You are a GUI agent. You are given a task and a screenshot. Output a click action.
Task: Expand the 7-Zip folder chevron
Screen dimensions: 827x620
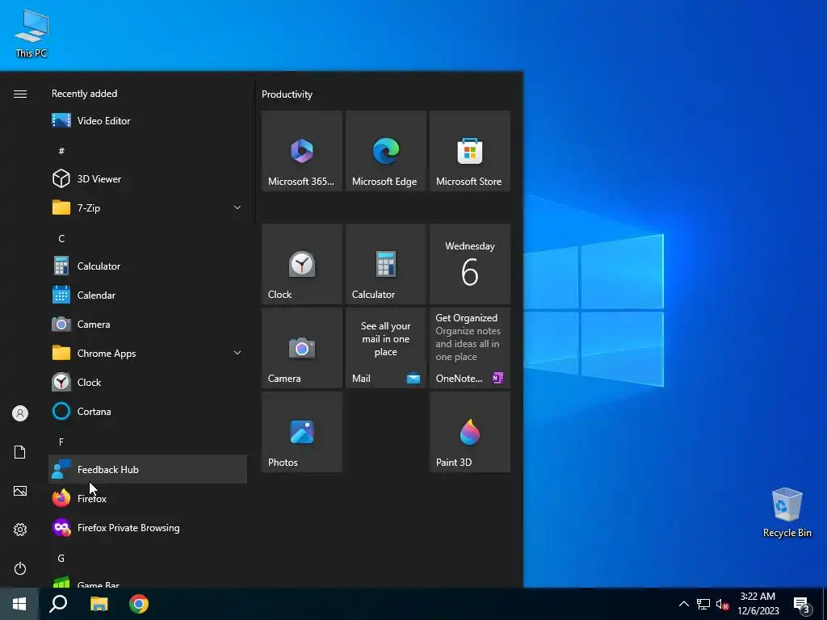point(237,207)
